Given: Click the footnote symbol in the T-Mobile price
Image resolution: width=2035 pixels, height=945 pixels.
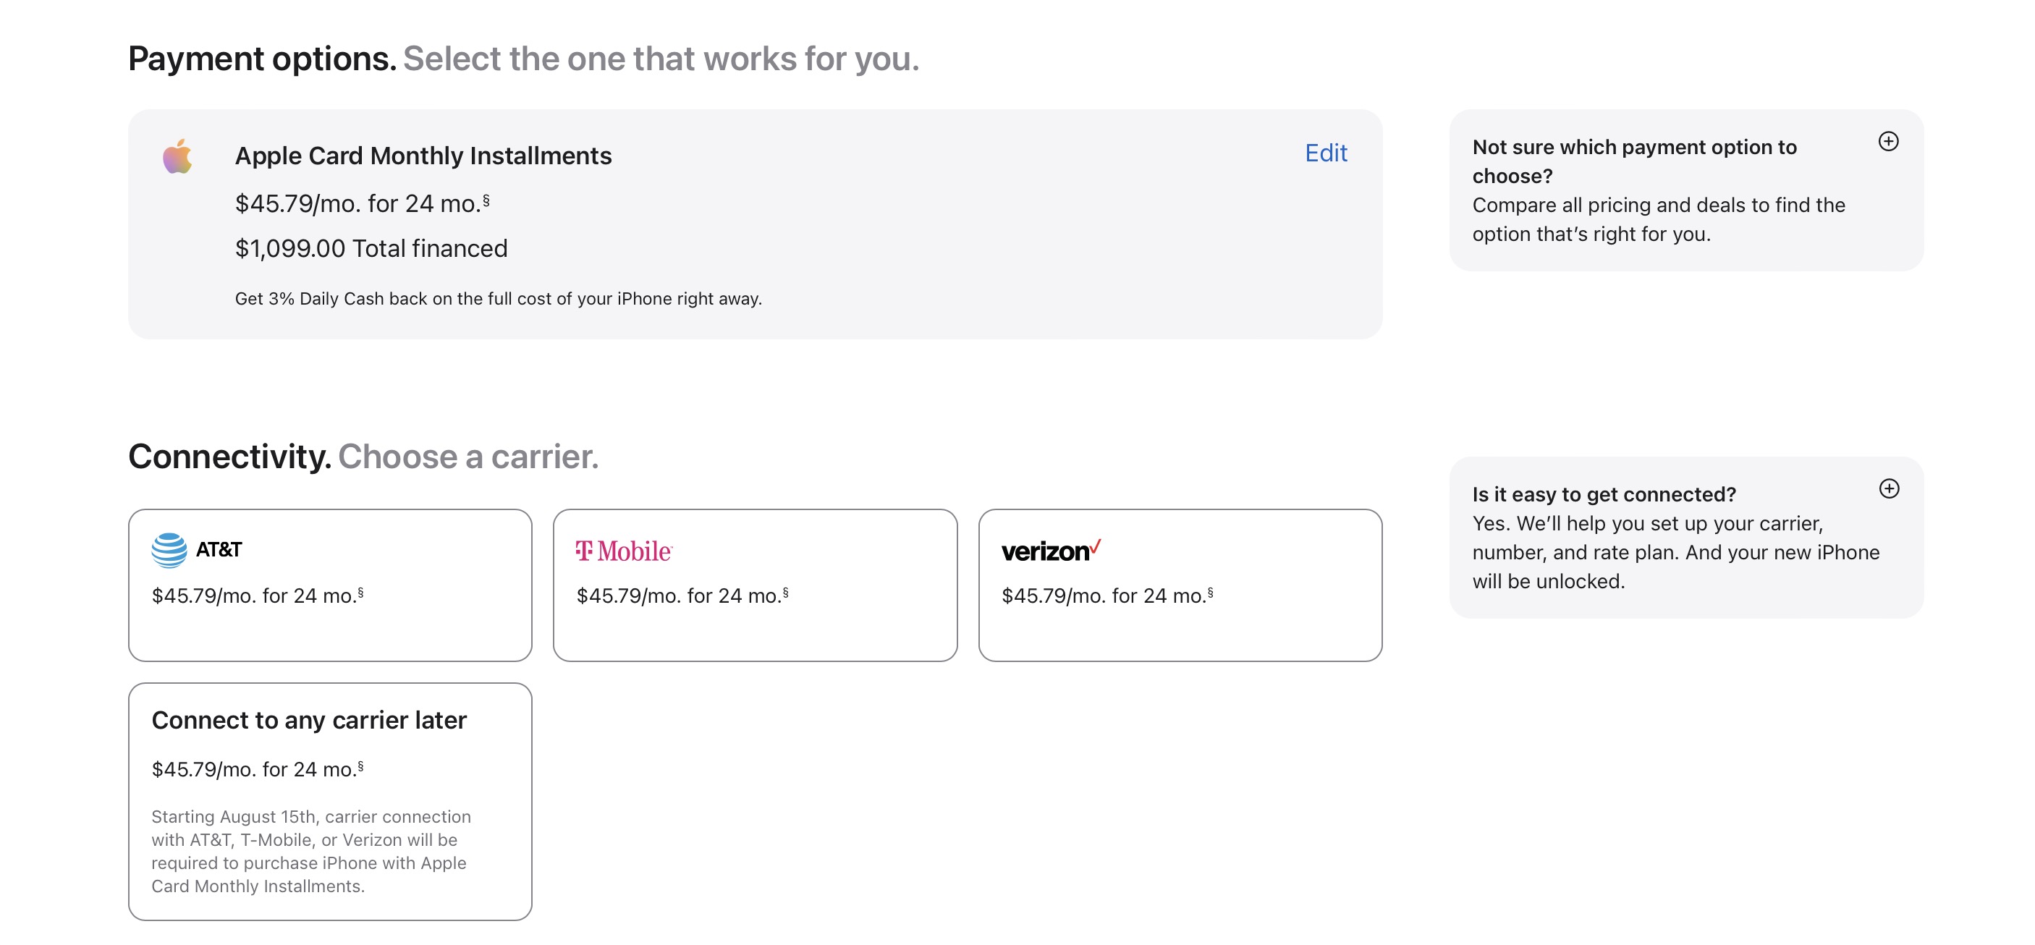Looking at the screenshot, I should coord(785,592).
